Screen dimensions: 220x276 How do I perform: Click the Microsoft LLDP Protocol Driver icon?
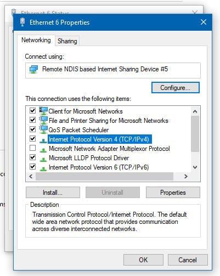(x=43, y=159)
